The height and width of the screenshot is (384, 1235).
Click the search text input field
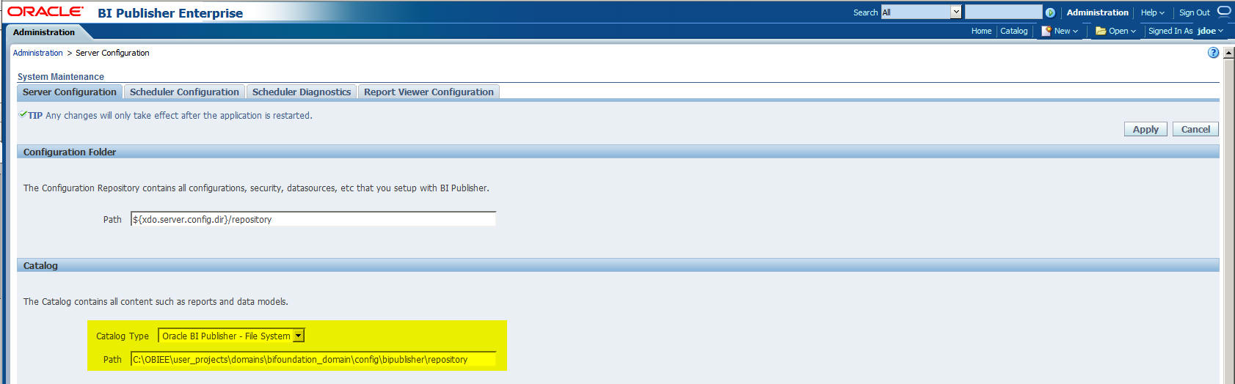pos(1003,12)
